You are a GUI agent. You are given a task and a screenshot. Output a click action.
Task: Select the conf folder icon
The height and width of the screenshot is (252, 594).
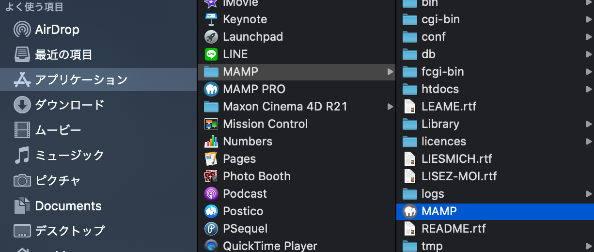(410, 37)
